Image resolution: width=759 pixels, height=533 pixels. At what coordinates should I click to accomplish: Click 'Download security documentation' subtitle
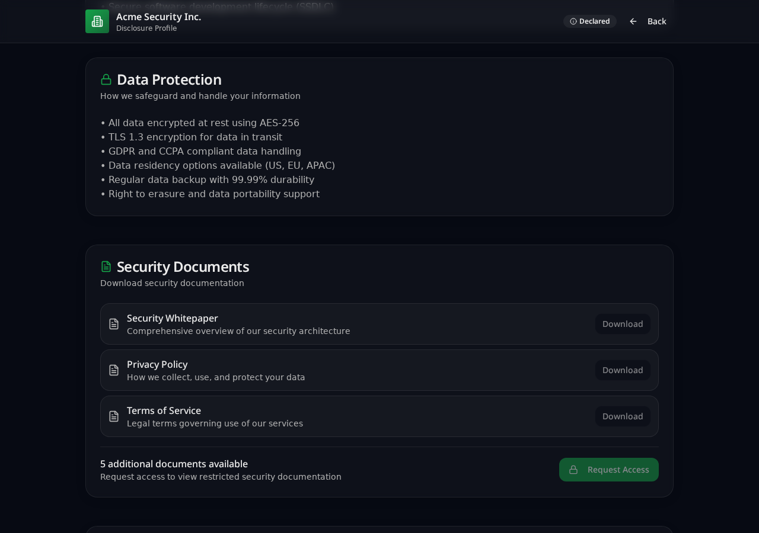point(172,283)
